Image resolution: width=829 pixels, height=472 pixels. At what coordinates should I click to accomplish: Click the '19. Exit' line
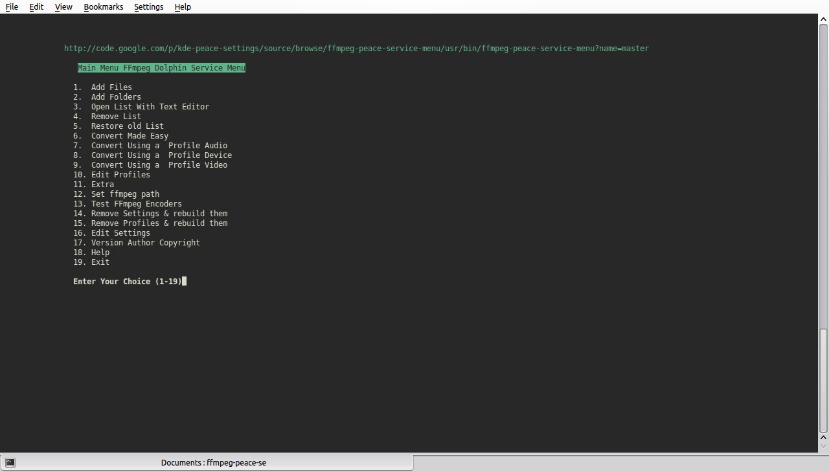click(x=91, y=262)
